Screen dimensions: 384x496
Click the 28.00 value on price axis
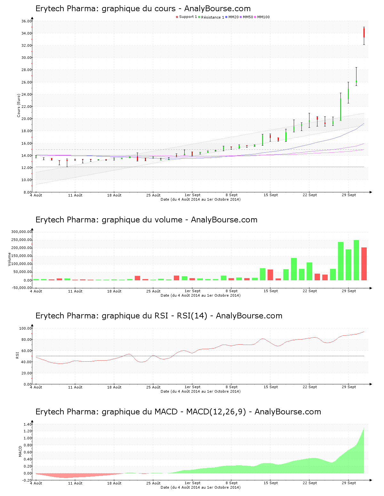[x=27, y=70]
